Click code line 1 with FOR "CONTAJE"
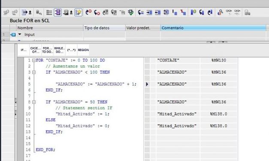This screenshot has height=161, width=269. 70,60
